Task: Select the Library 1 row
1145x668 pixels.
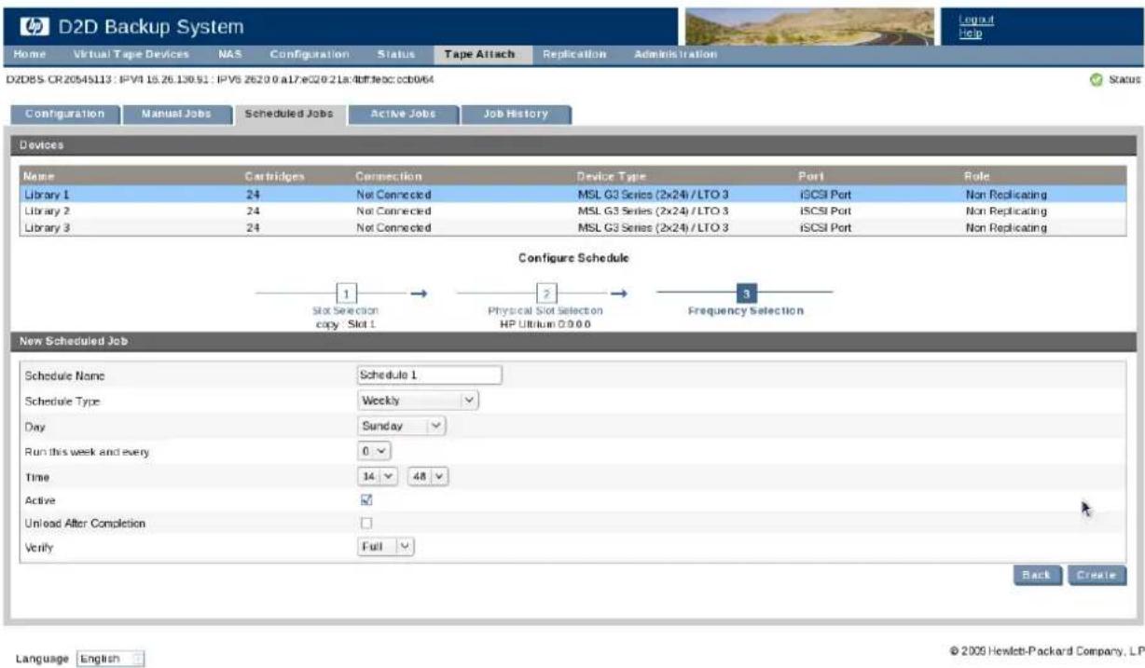Action: click(x=572, y=195)
